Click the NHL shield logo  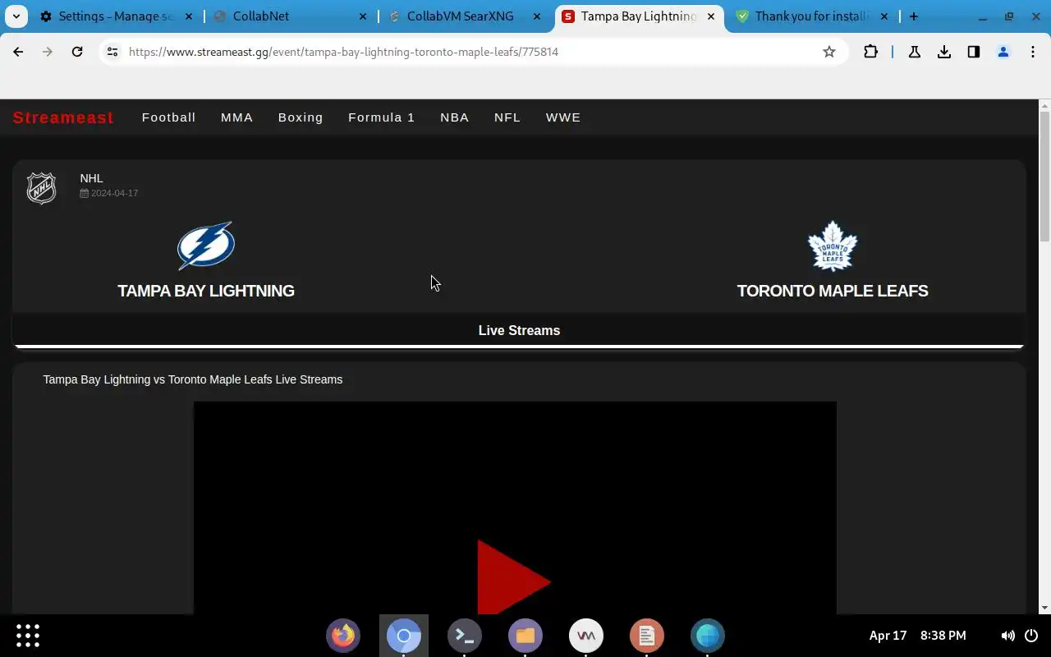[x=41, y=188]
